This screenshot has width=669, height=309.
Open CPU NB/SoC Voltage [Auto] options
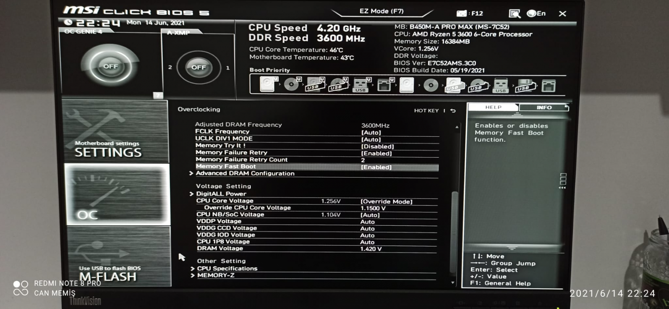370,215
